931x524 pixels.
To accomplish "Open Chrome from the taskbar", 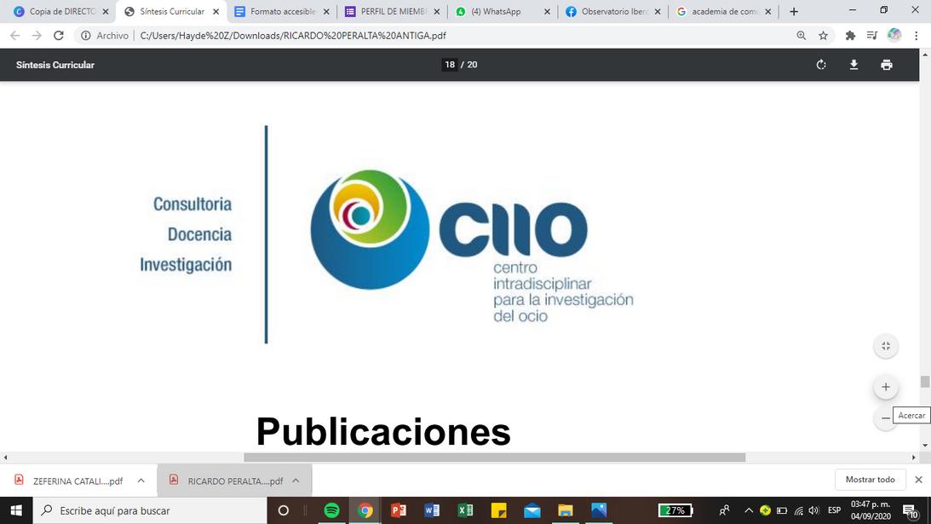I will click(x=365, y=510).
